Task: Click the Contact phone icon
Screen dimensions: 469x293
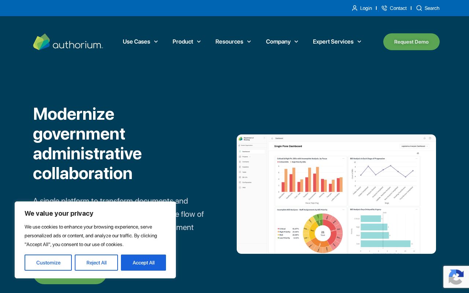Action: coord(384,8)
